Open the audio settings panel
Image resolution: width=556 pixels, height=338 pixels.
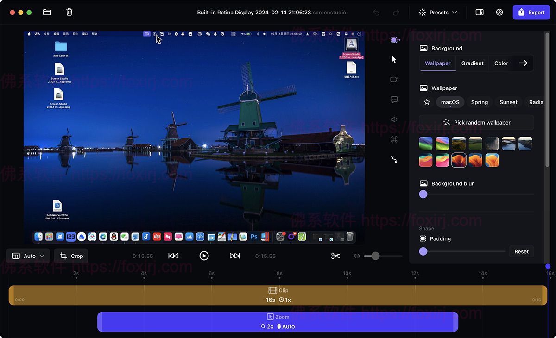394,119
